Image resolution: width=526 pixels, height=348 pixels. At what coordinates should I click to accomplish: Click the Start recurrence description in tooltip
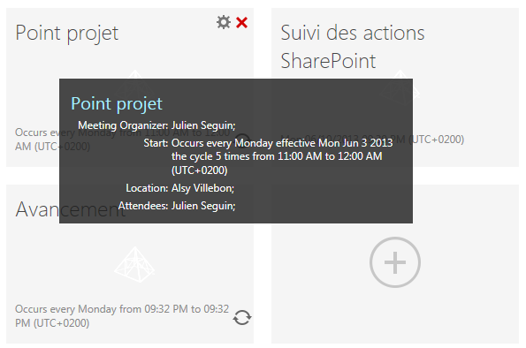click(282, 156)
